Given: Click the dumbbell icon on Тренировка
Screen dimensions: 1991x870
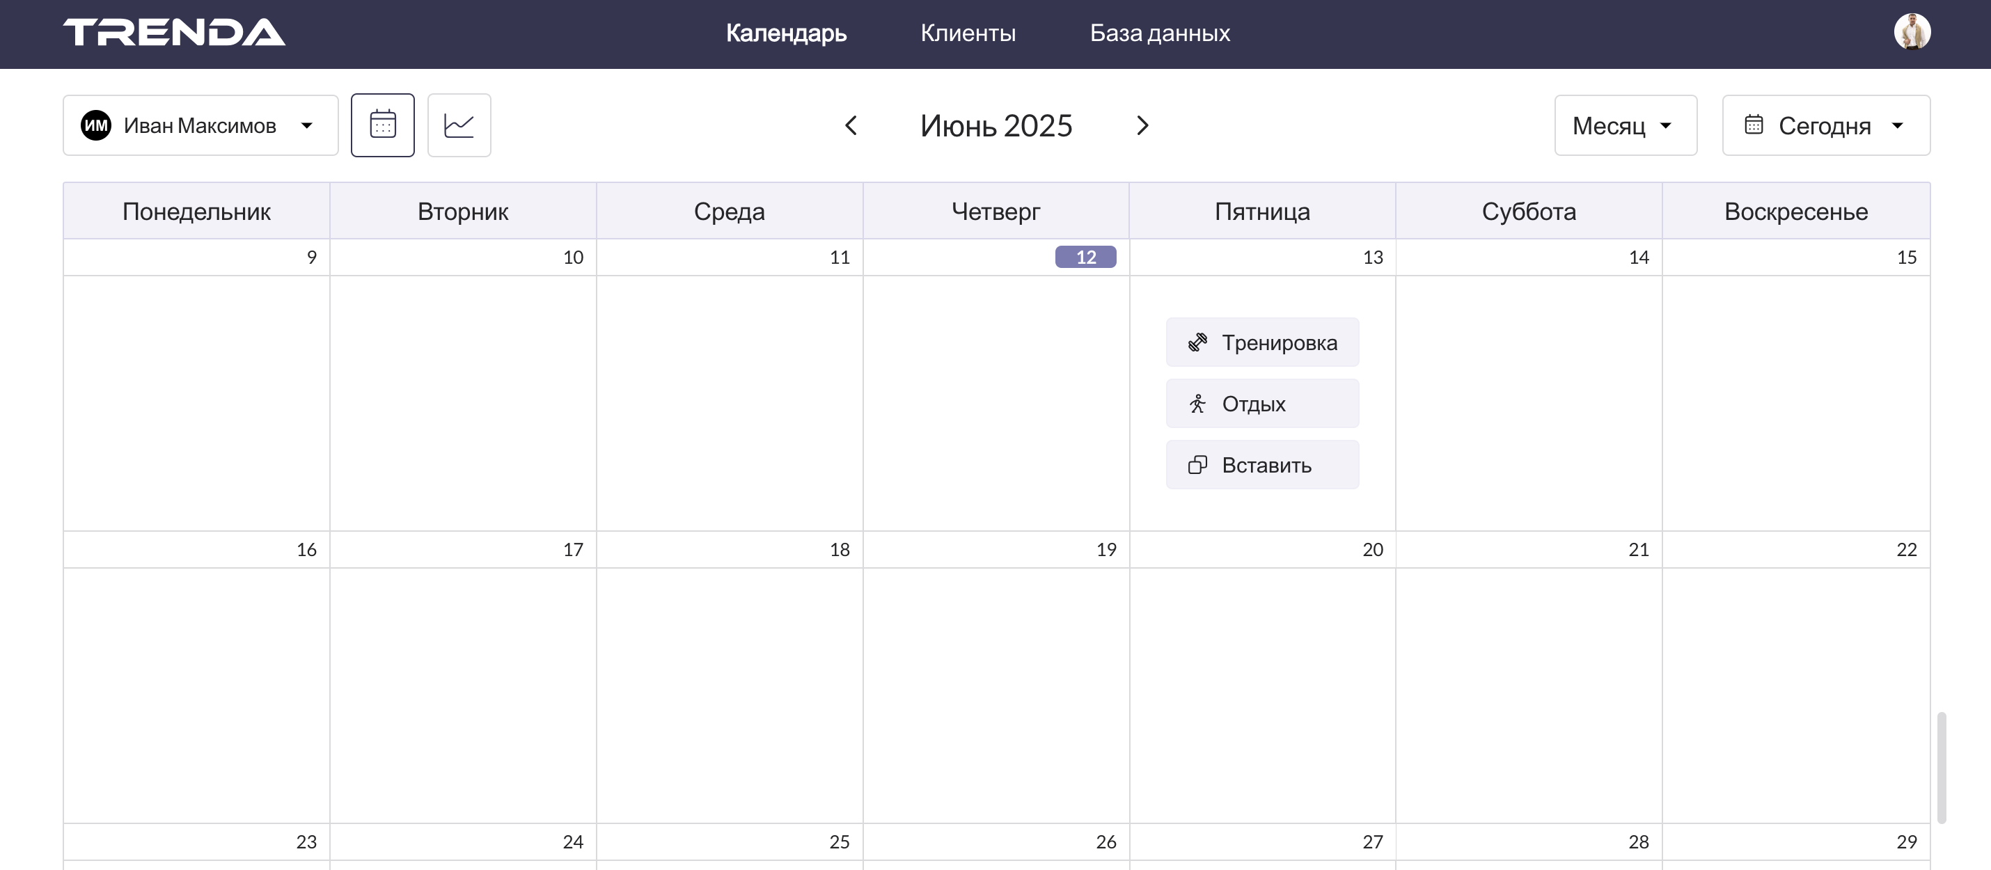Looking at the screenshot, I should (x=1197, y=342).
